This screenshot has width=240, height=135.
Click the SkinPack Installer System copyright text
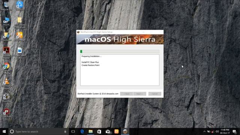pyautogui.click(x=98, y=94)
